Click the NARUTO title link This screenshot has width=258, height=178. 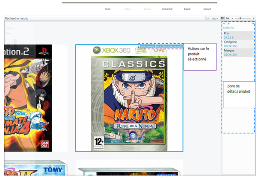(228, 28)
